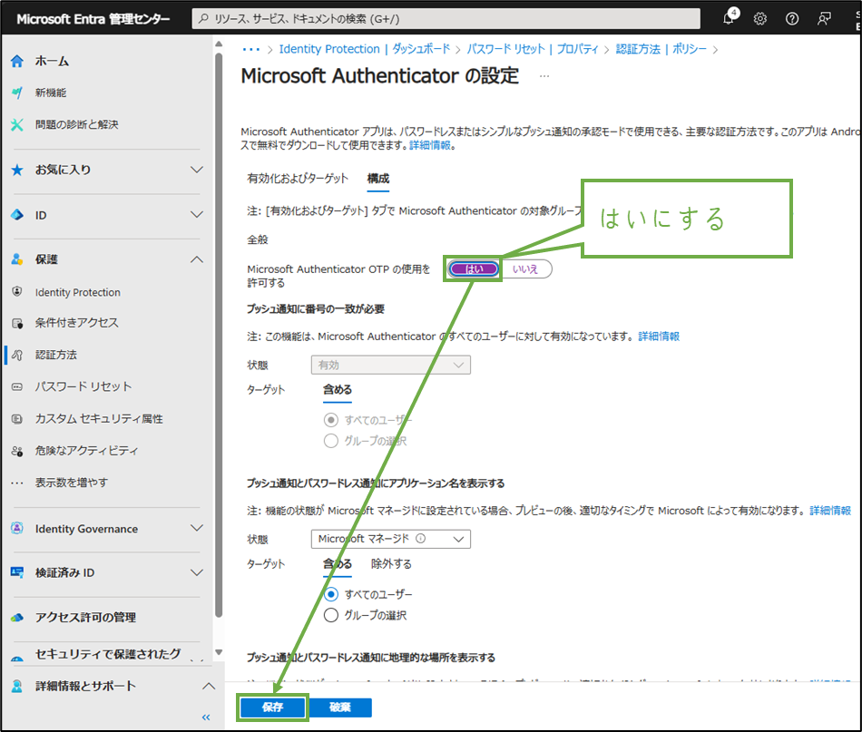Screen dimensions: 862x732
Task: Collapse the sidebar with double-chevron icon
Action: tap(206, 717)
